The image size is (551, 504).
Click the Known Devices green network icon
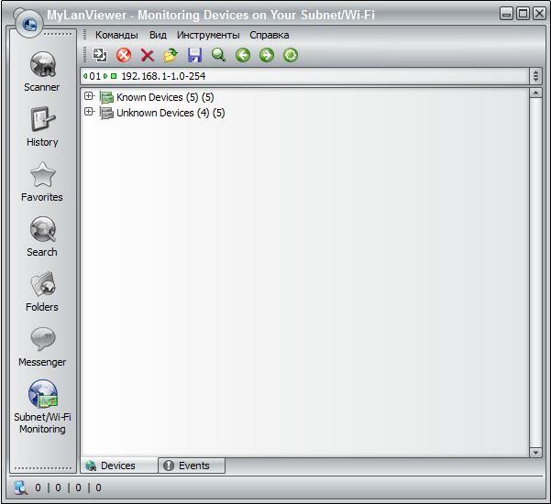[x=106, y=97]
